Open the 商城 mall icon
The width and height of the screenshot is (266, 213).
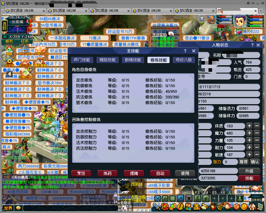click(x=9, y=50)
